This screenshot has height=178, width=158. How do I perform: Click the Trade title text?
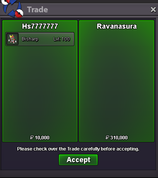[38, 10]
